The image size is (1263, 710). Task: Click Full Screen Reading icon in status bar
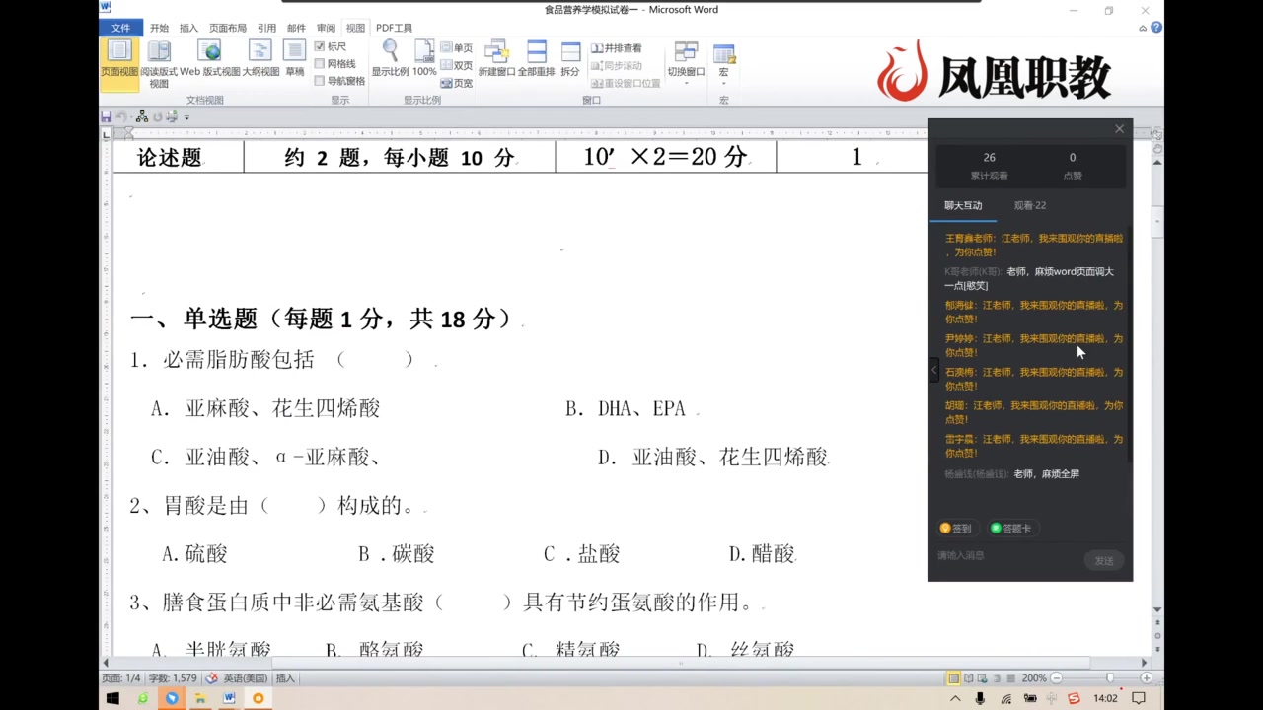[x=968, y=678]
